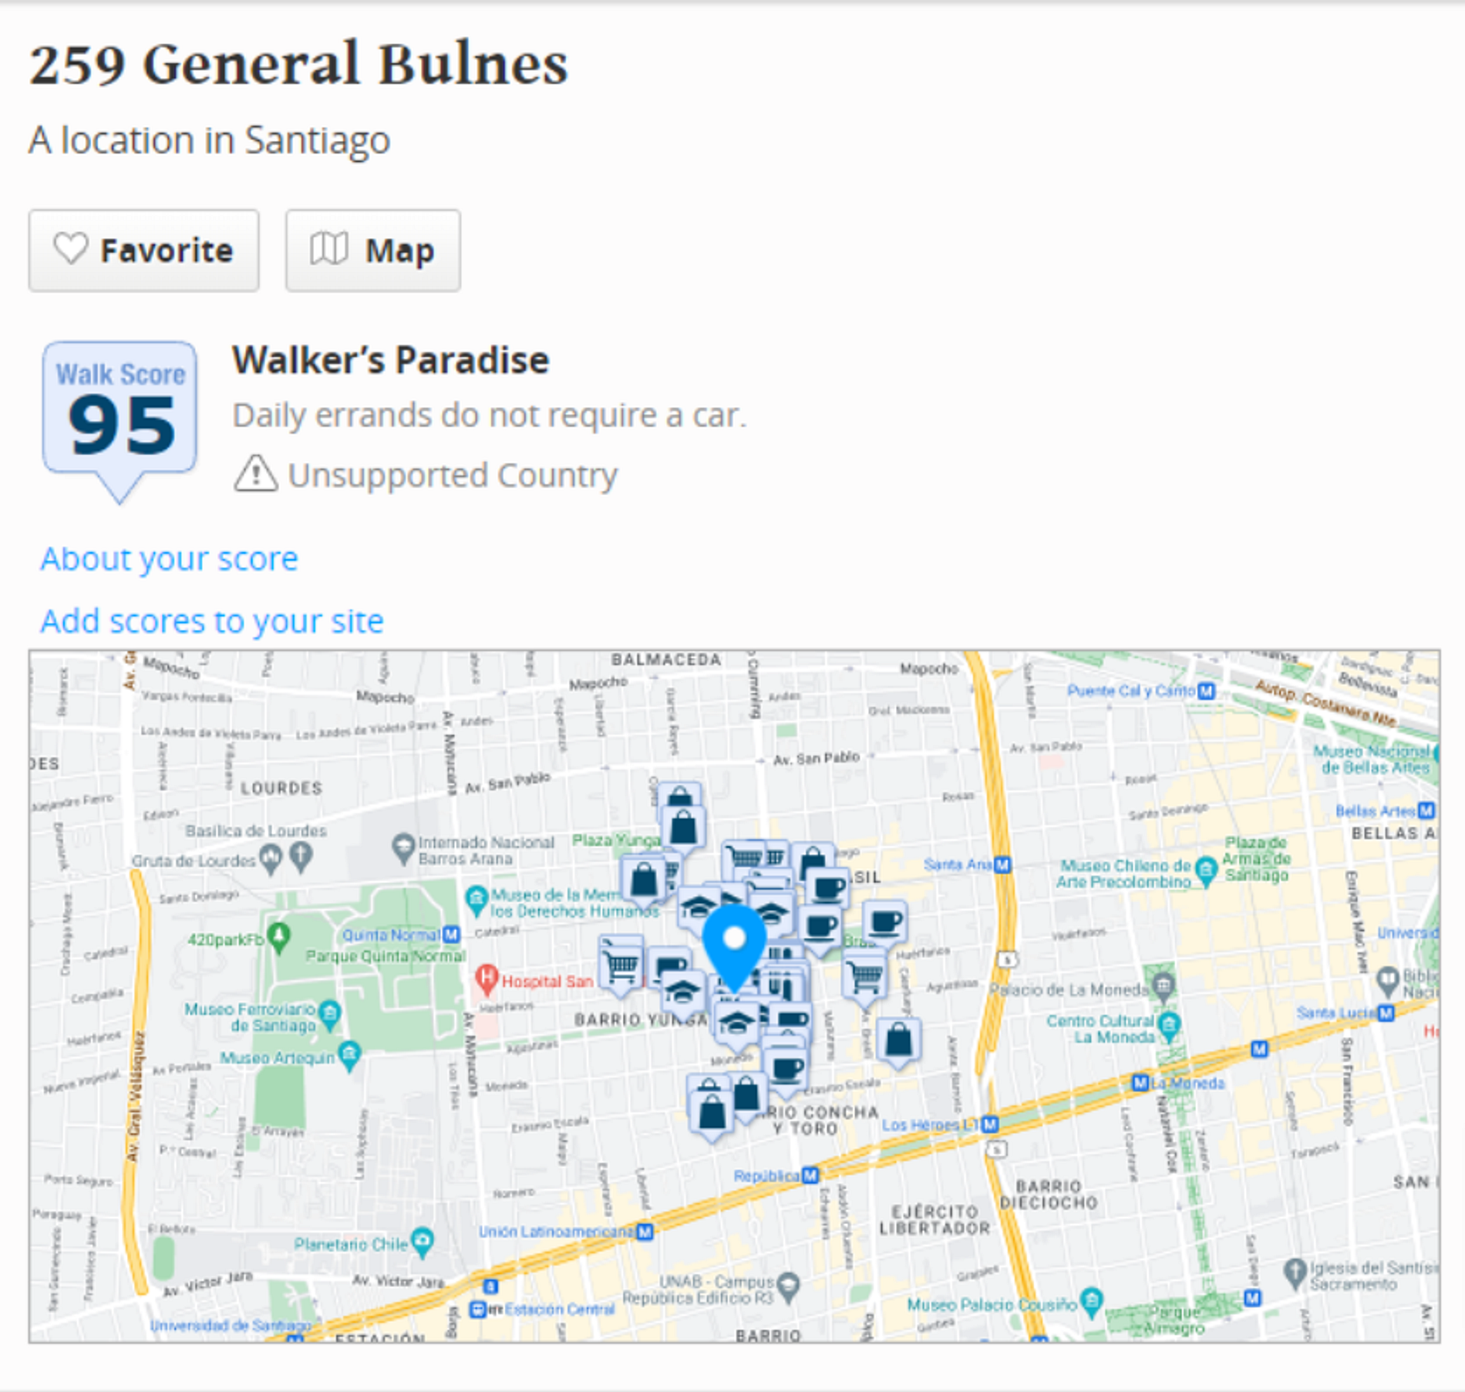Click the Estación Central train station icon
The image size is (1465, 1392).
478,1309
